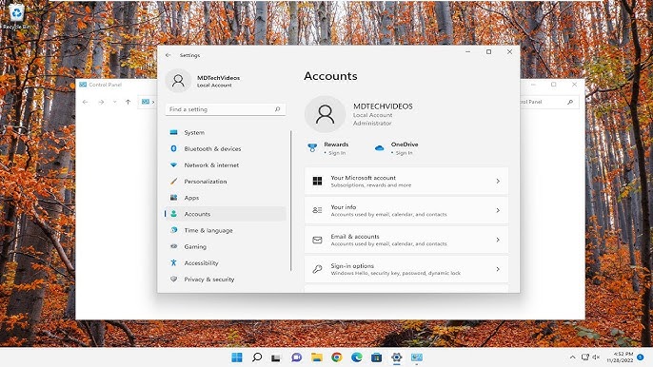
Task: Click the Settings back arrow
Action: [168, 55]
